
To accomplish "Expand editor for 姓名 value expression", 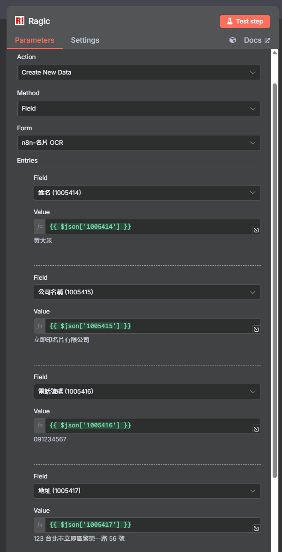I will click(256, 230).
